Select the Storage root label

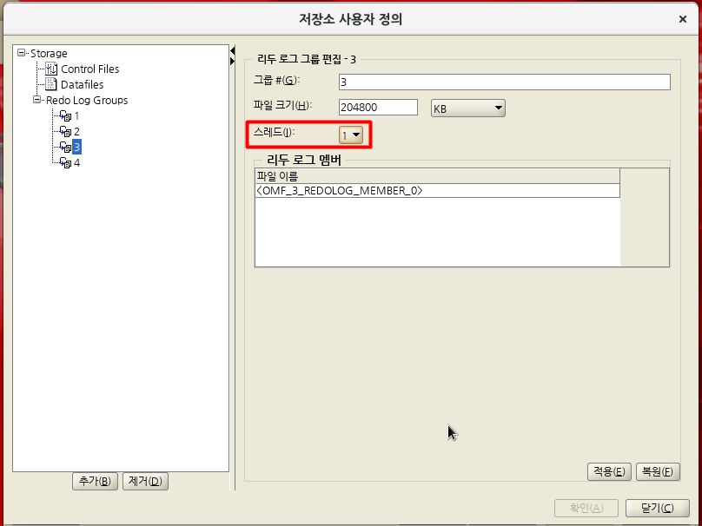click(x=49, y=53)
